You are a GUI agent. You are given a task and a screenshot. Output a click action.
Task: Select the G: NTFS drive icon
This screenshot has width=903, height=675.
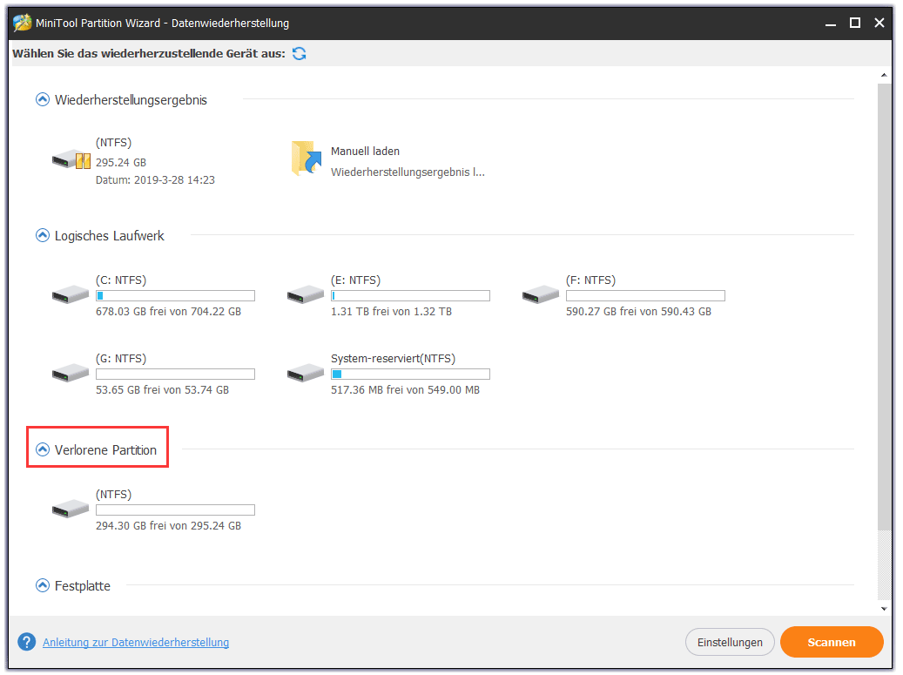click(x=71, y=373)
